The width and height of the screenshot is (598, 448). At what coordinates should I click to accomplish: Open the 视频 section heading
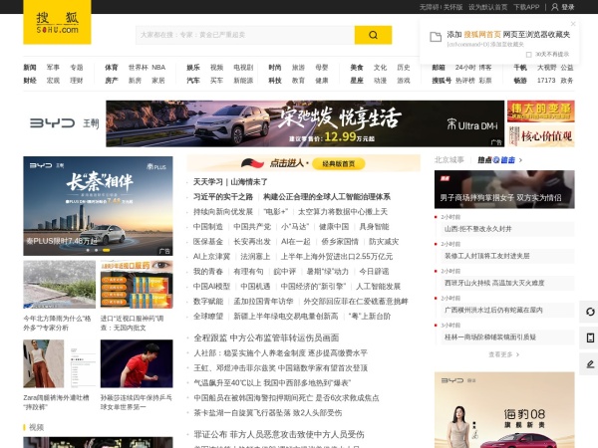click(x=36, y=427)
